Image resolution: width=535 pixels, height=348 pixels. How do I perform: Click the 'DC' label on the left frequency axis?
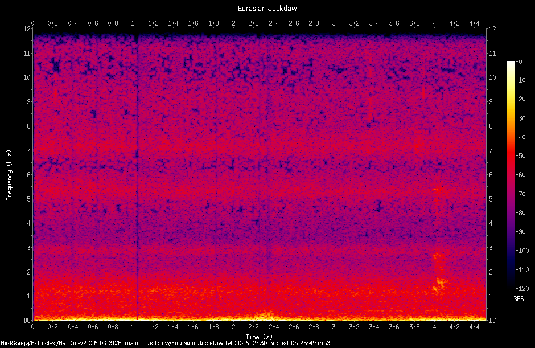coord(27,320)
